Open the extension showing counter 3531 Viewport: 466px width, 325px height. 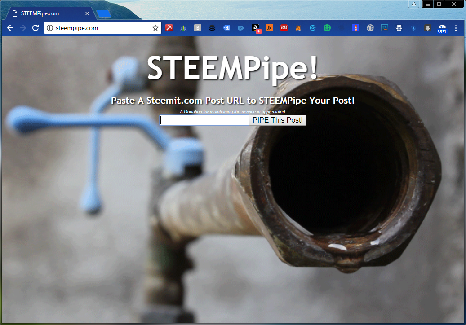pos(442,29)
